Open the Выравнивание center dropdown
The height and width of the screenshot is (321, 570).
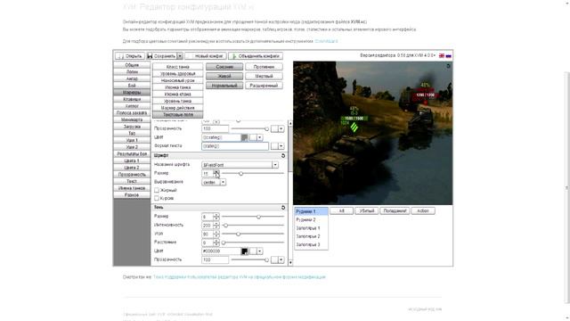(x=223, y=182)
